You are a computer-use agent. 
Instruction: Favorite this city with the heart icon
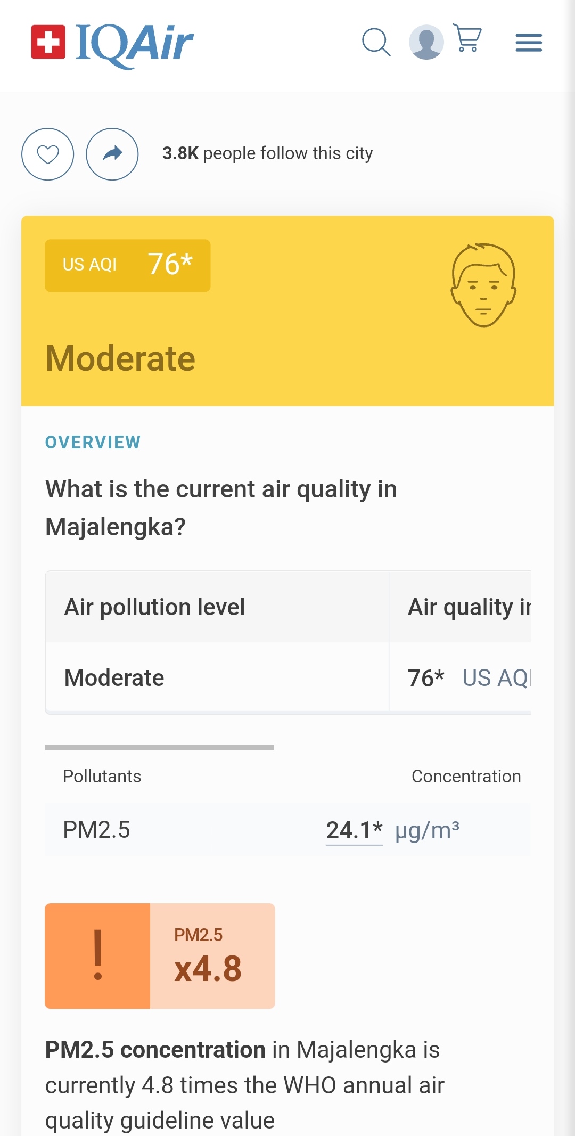click(47, 154)
